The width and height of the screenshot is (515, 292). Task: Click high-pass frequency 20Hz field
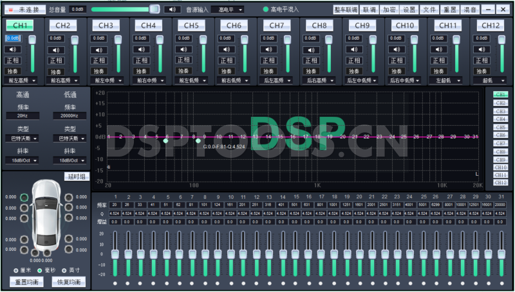click(x=23, y=116)
